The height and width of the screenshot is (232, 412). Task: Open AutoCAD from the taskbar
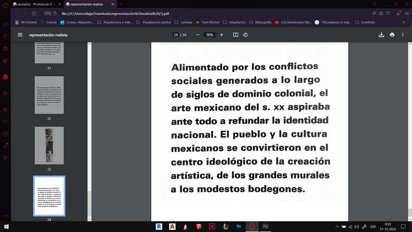point(172,227)
